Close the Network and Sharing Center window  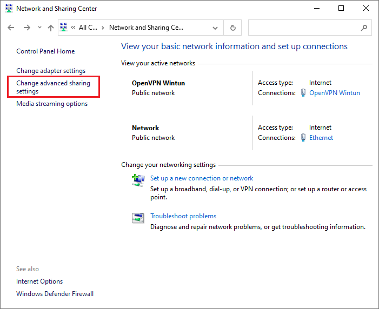coord(366,8)
